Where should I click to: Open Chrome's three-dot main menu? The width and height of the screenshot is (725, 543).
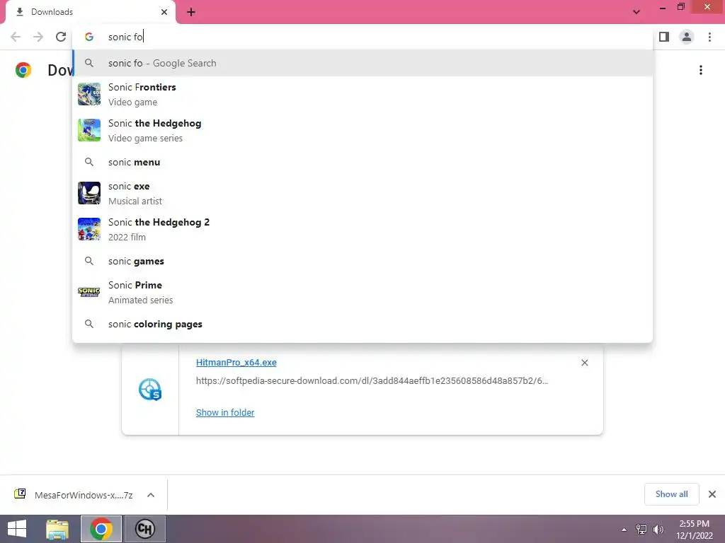pos(709,37)
